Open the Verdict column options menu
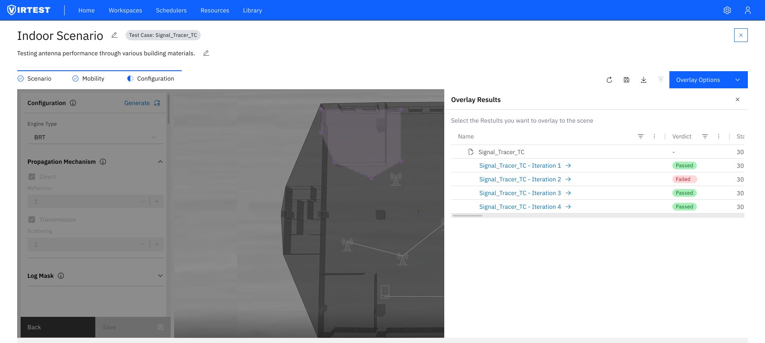The width and height of the screenshot is (765, 343). tap(719, 136)
